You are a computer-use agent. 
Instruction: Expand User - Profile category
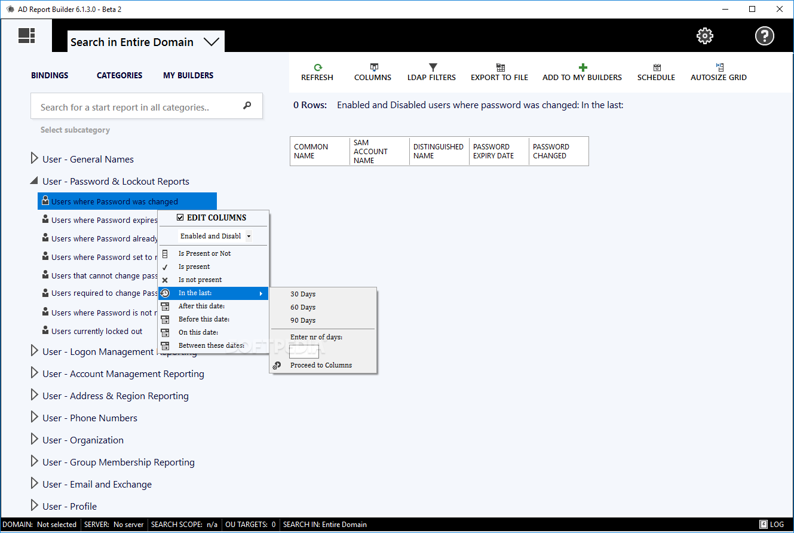tap(34, 506)
